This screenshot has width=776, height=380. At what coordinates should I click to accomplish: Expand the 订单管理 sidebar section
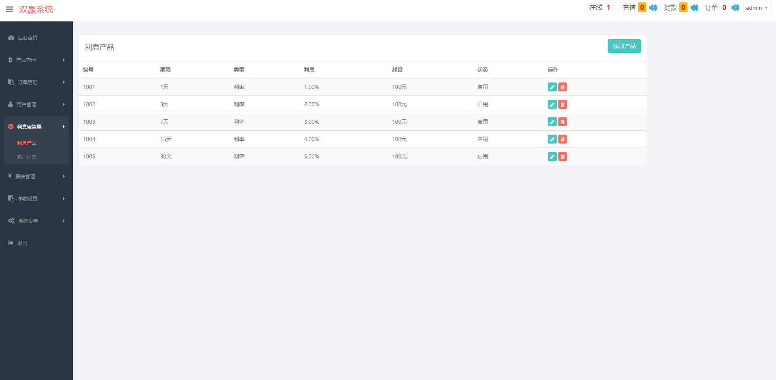tap(36, 82)
